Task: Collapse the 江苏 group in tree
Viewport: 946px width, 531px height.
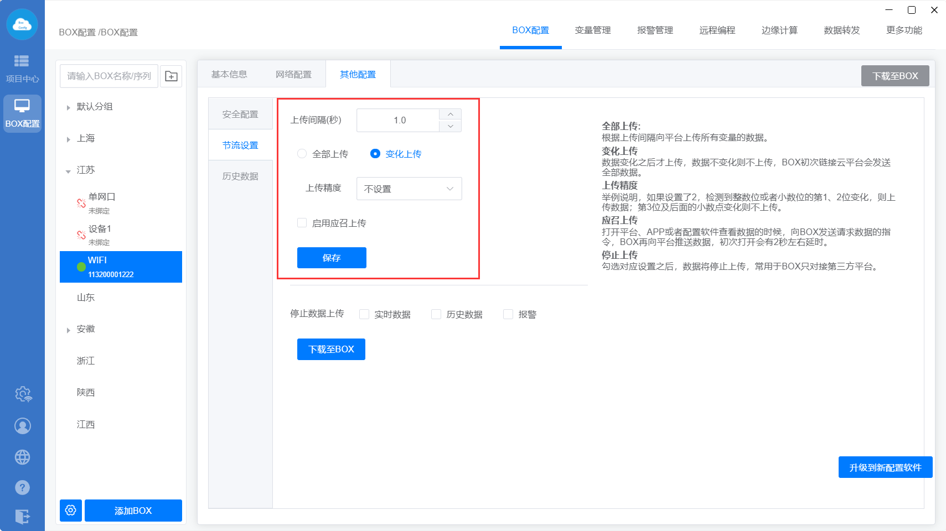Action: pos(68,171)
